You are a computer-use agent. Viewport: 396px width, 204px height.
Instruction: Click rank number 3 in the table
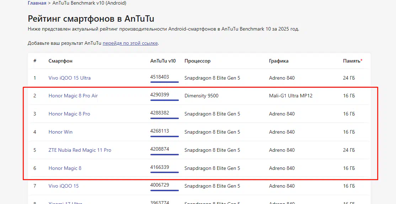tap(34, 114)
